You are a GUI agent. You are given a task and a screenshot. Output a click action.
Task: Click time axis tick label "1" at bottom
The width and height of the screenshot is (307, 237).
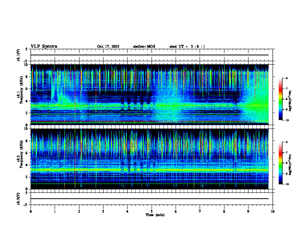click(55, 211)
